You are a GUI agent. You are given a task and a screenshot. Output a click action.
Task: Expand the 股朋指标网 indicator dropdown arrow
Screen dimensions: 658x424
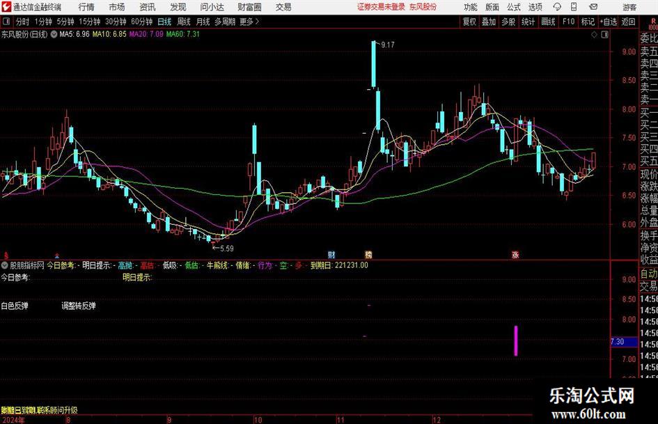pos(5,265)
